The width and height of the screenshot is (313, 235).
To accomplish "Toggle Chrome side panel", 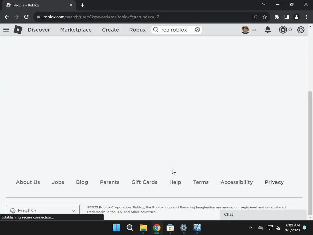I will 287,17.
